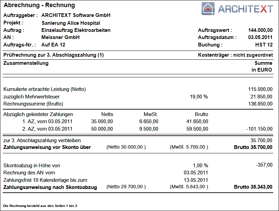This screenshot has width=279, height=211.
Task: Click the 'Buchung :' field label
Action: [210, 45]
